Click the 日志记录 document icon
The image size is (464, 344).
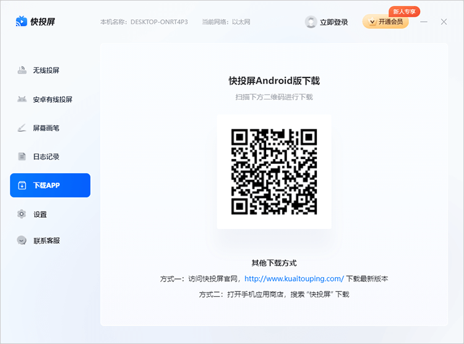(22, 157)
